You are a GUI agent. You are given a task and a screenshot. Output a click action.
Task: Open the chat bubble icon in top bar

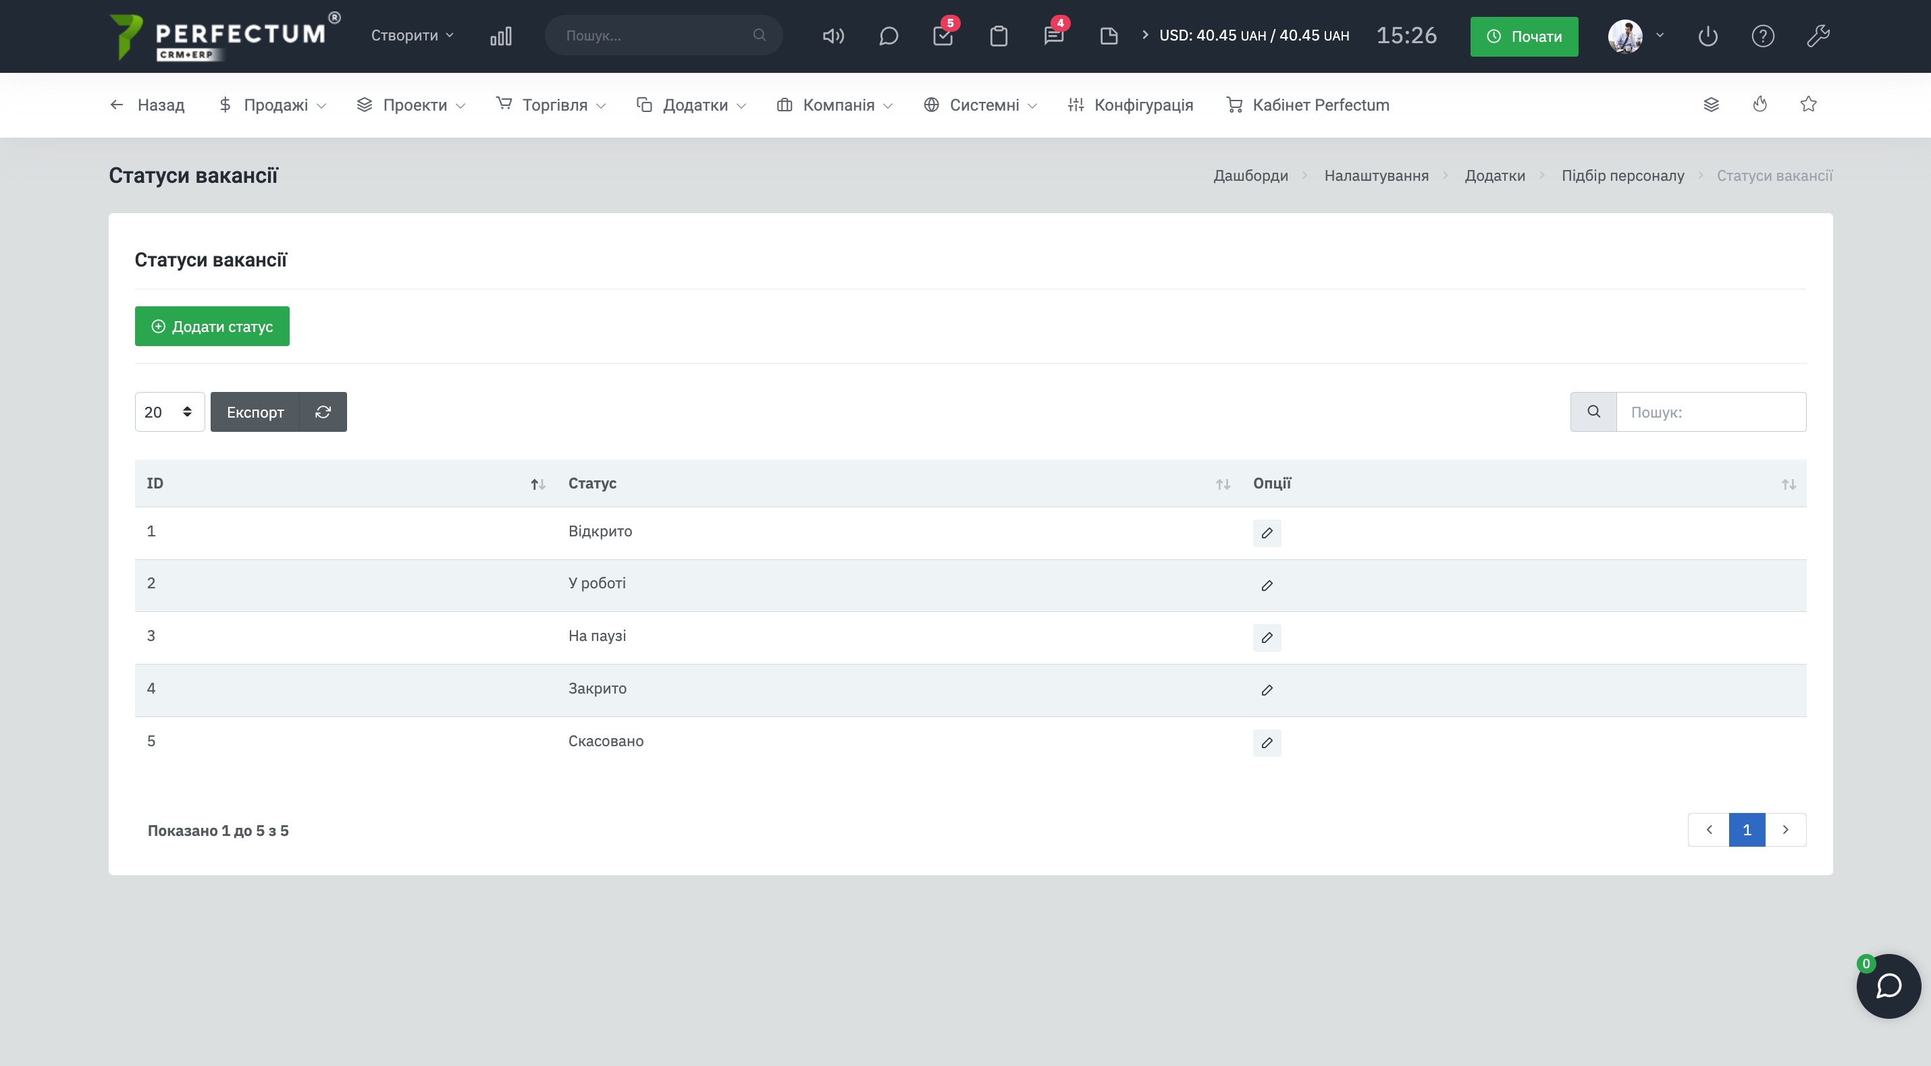(889, 36)
